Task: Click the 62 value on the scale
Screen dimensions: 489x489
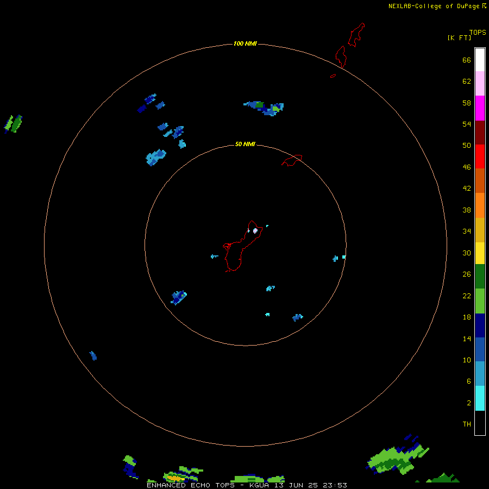Action: click(x=467, y=81)
